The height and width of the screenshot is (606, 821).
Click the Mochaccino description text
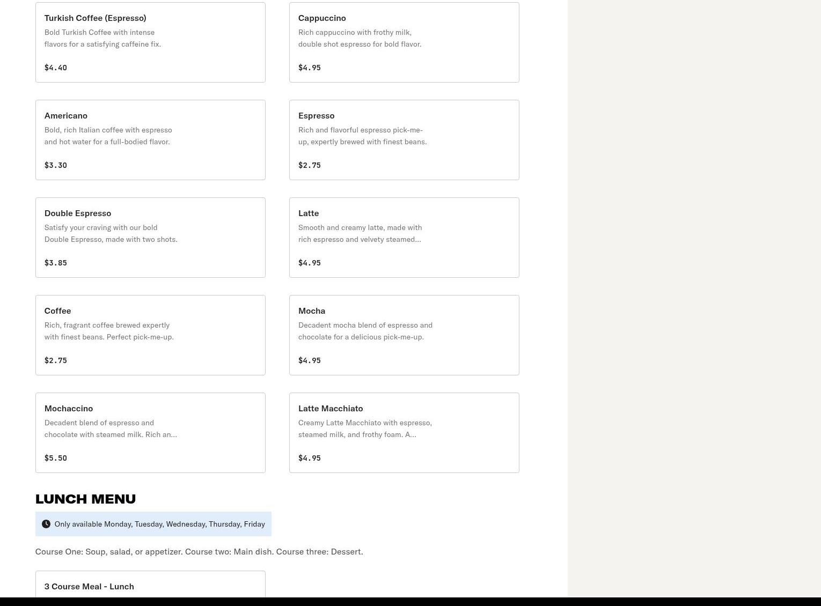[x=111, y=428]
